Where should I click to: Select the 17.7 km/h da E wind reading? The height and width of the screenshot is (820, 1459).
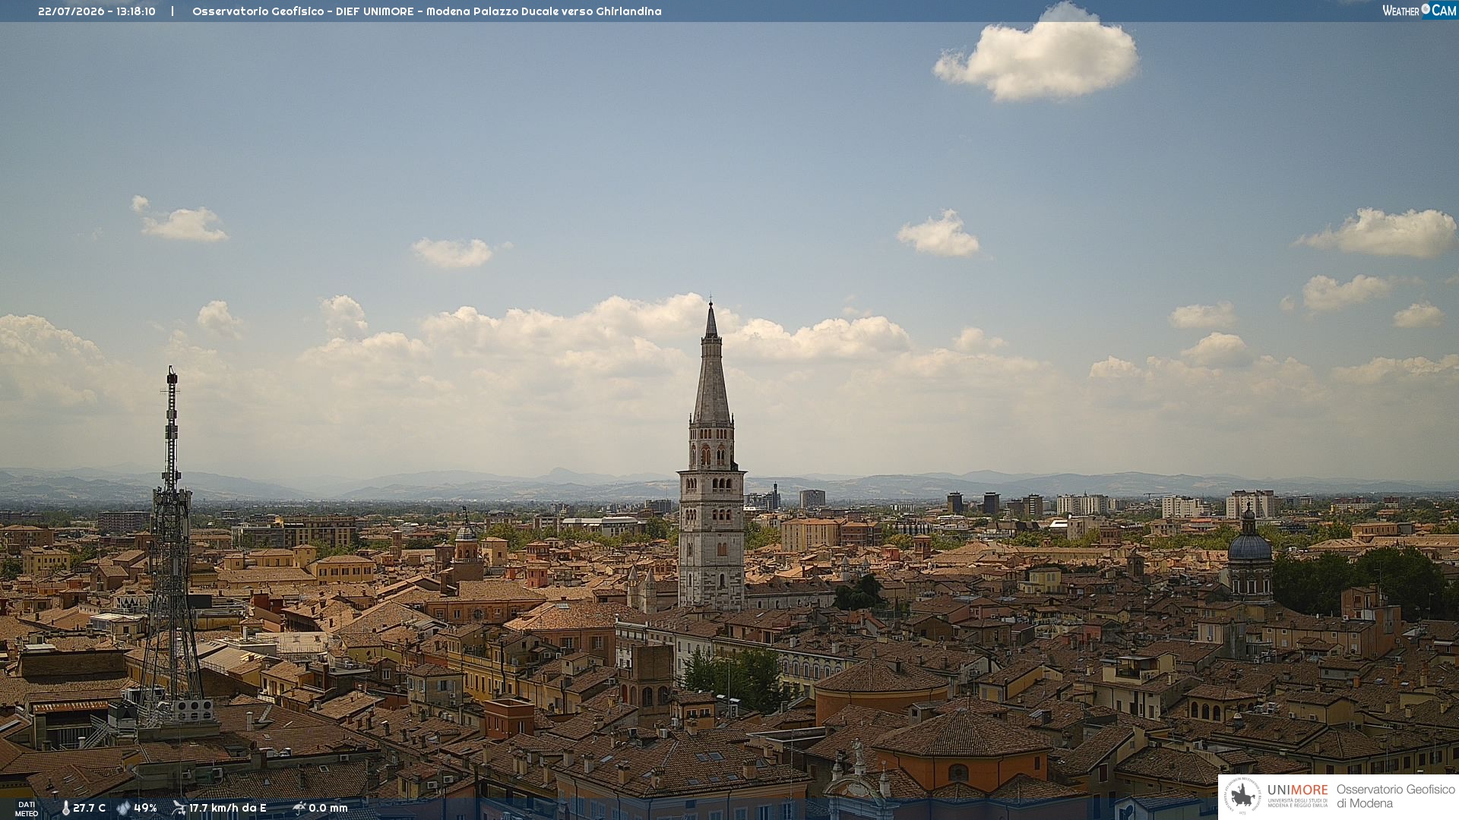pos(228,808)
